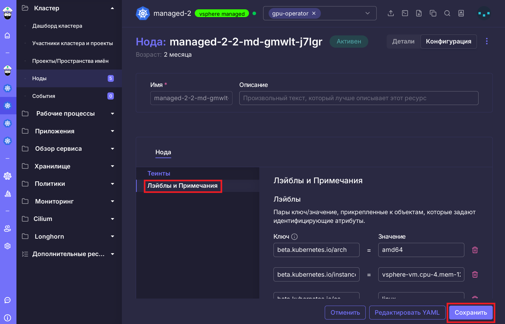
Task: Switch to the Конфигурация view
Action: [x=449, y=42]
